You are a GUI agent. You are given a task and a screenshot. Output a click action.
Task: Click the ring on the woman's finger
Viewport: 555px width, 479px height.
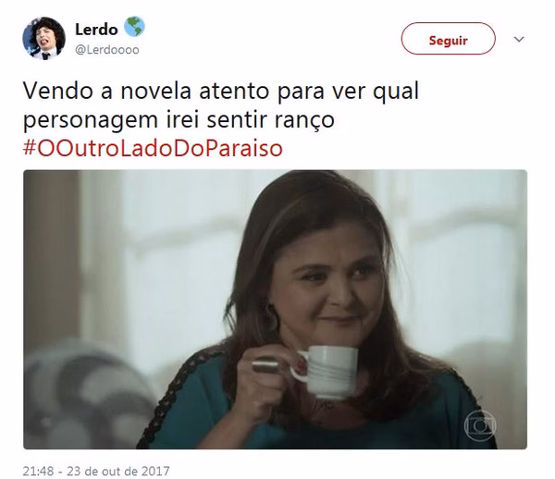[265, 364]
